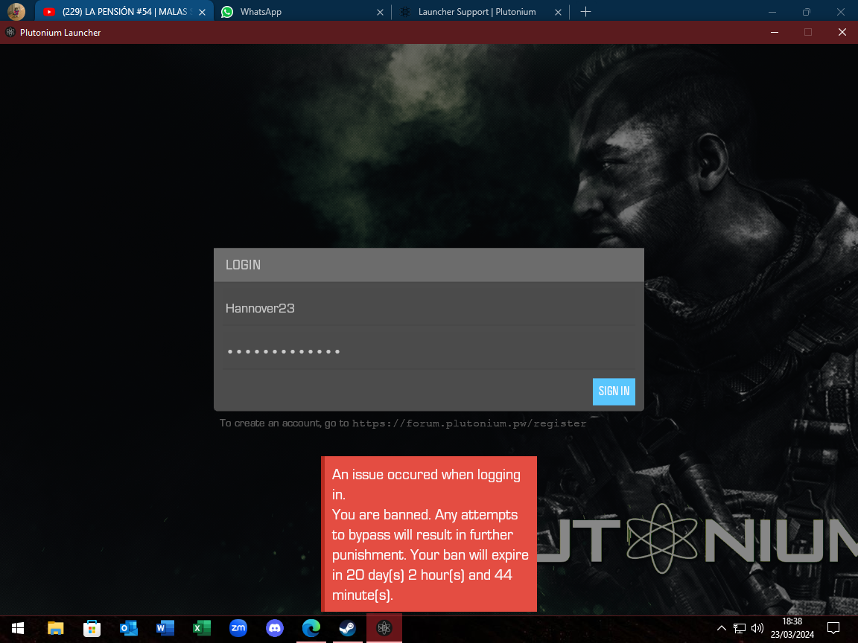
Task: Restore down the browser window
Action: (807, 11)
